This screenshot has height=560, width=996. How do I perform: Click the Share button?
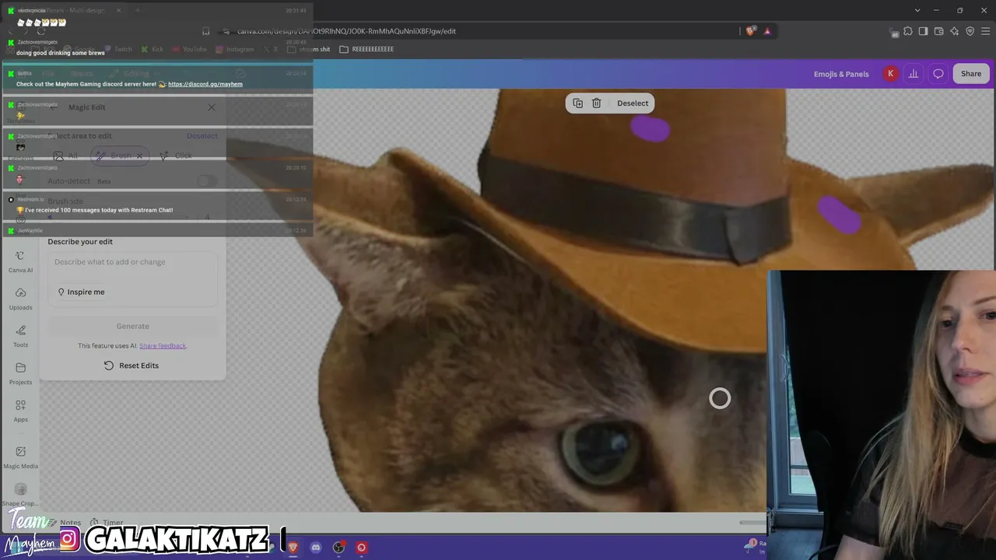point(971,74)
